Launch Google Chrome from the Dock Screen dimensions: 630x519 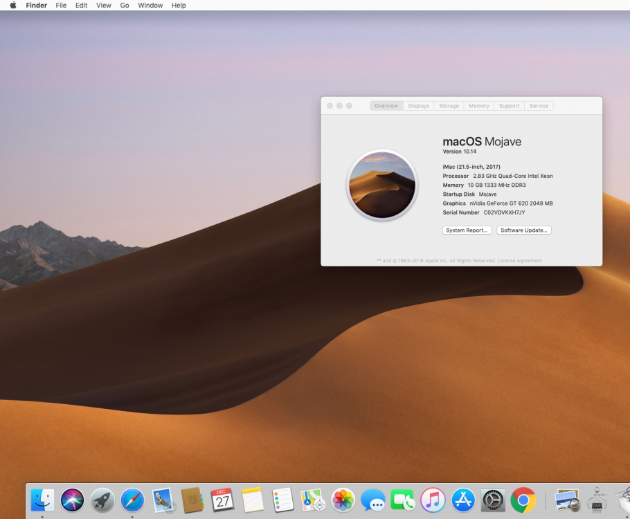(x=523, y=500)
